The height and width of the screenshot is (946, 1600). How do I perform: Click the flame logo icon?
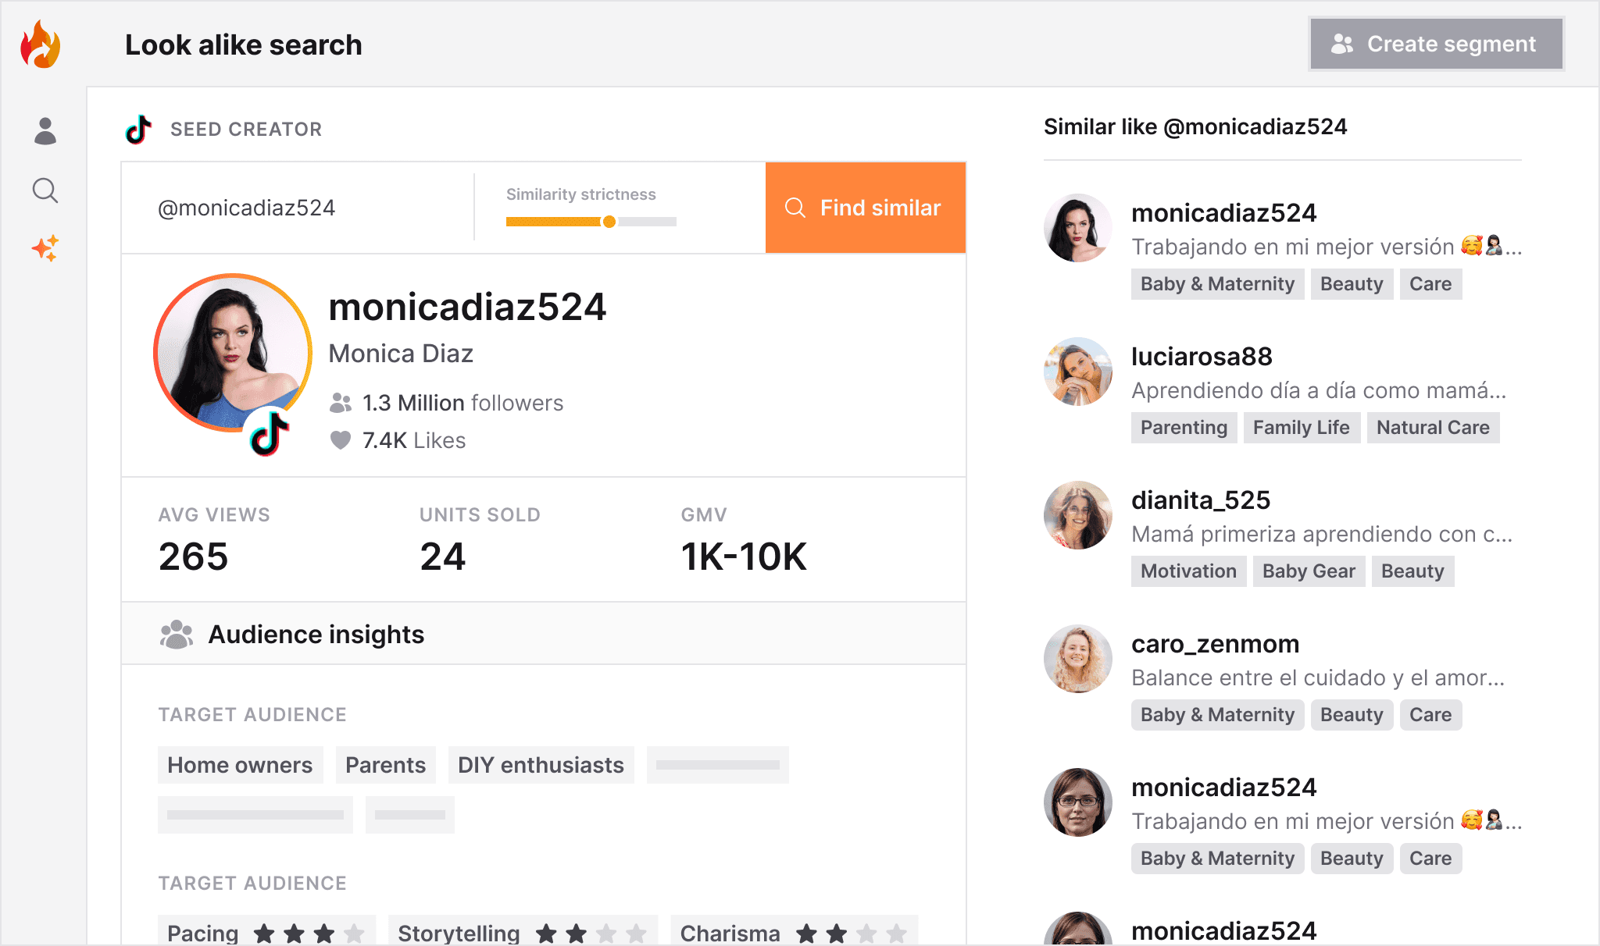(x=41, y=44)
